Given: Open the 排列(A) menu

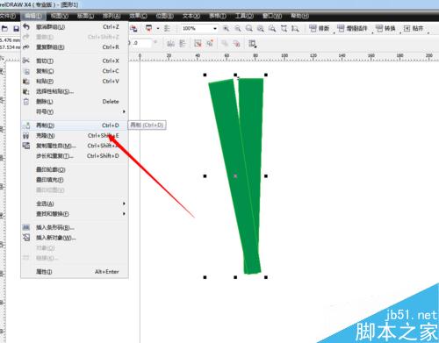Looking at the screenshot, I should click(x=112, y=16).
